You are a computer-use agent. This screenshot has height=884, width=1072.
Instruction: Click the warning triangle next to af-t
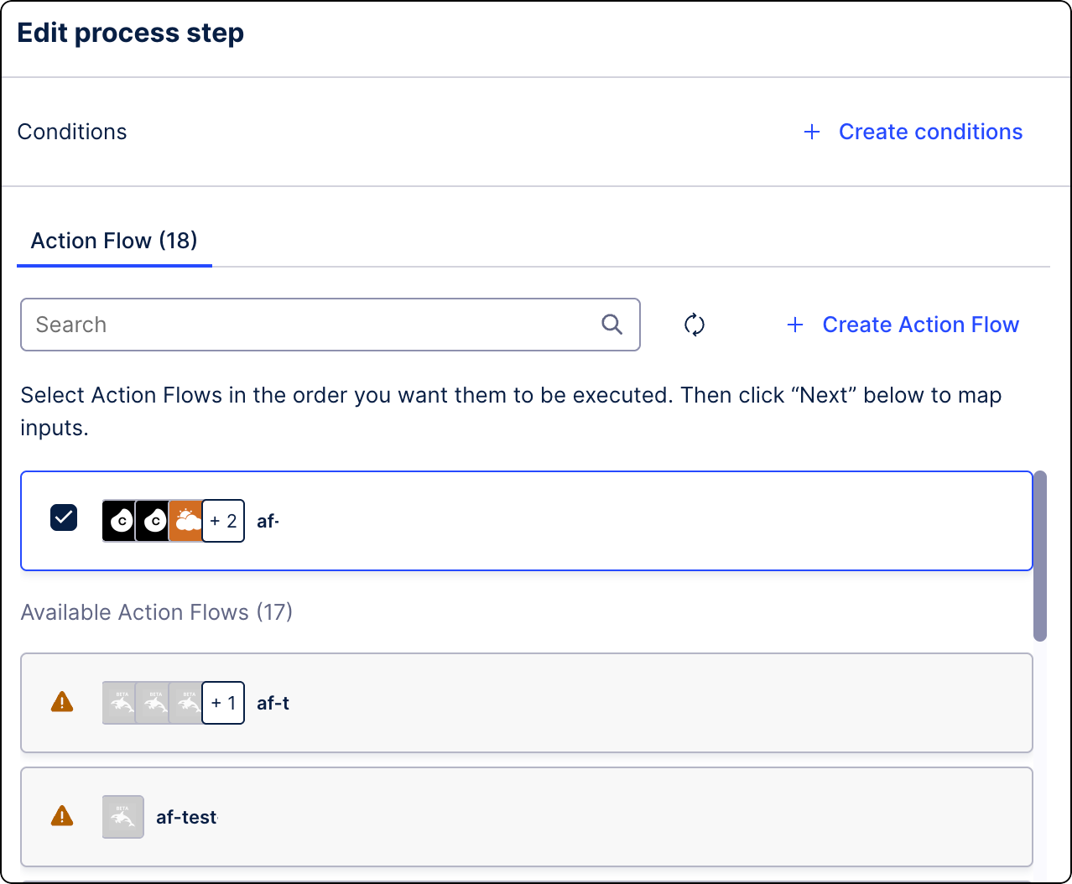61,703
